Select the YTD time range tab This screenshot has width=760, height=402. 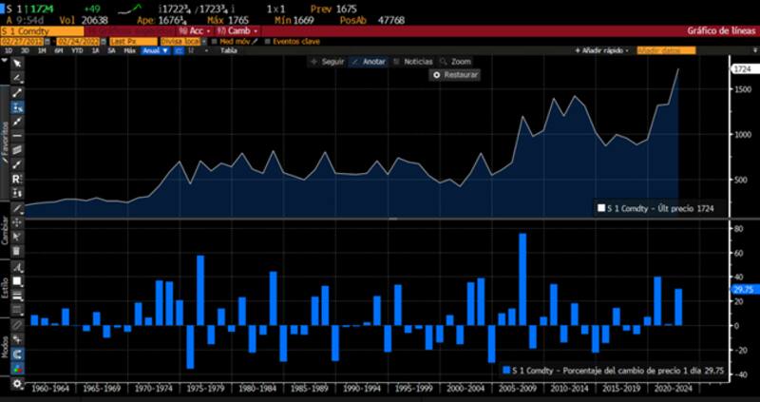pyautogui.click(x=76, y=50)
